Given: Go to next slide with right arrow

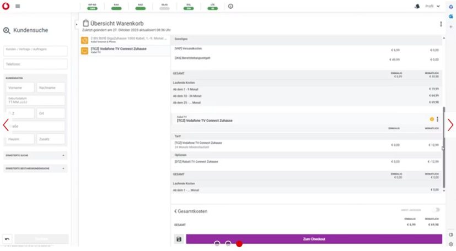Looking at the screenshot, I should [450, 125].
